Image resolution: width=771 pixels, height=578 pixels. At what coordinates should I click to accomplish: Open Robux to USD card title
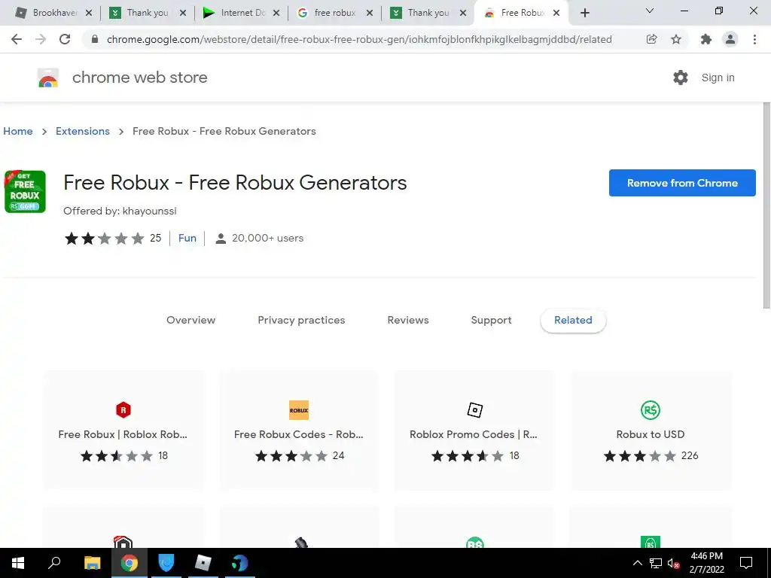coord(651,434)
